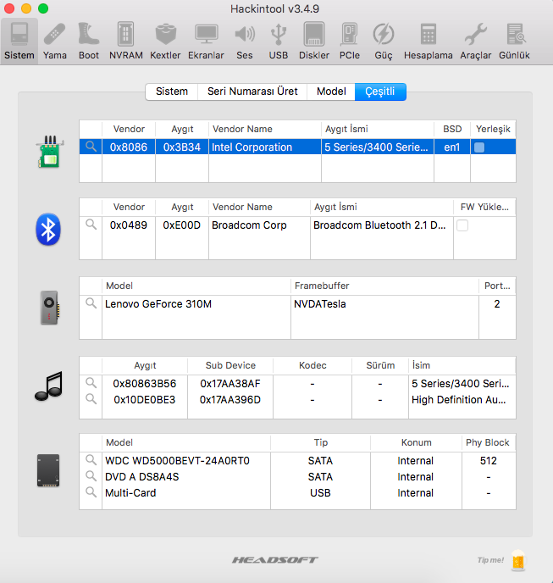Select the Model tab

(x=331, y=92)
